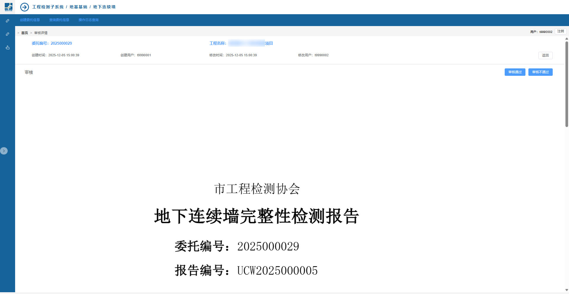Select the second link icon in left sidebar

point(7,34)
